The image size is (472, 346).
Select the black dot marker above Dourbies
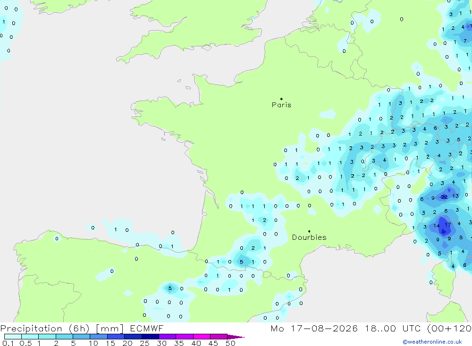pos(309,231)
